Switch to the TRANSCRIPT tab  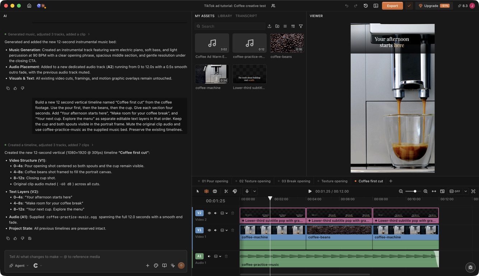(246, 16)
